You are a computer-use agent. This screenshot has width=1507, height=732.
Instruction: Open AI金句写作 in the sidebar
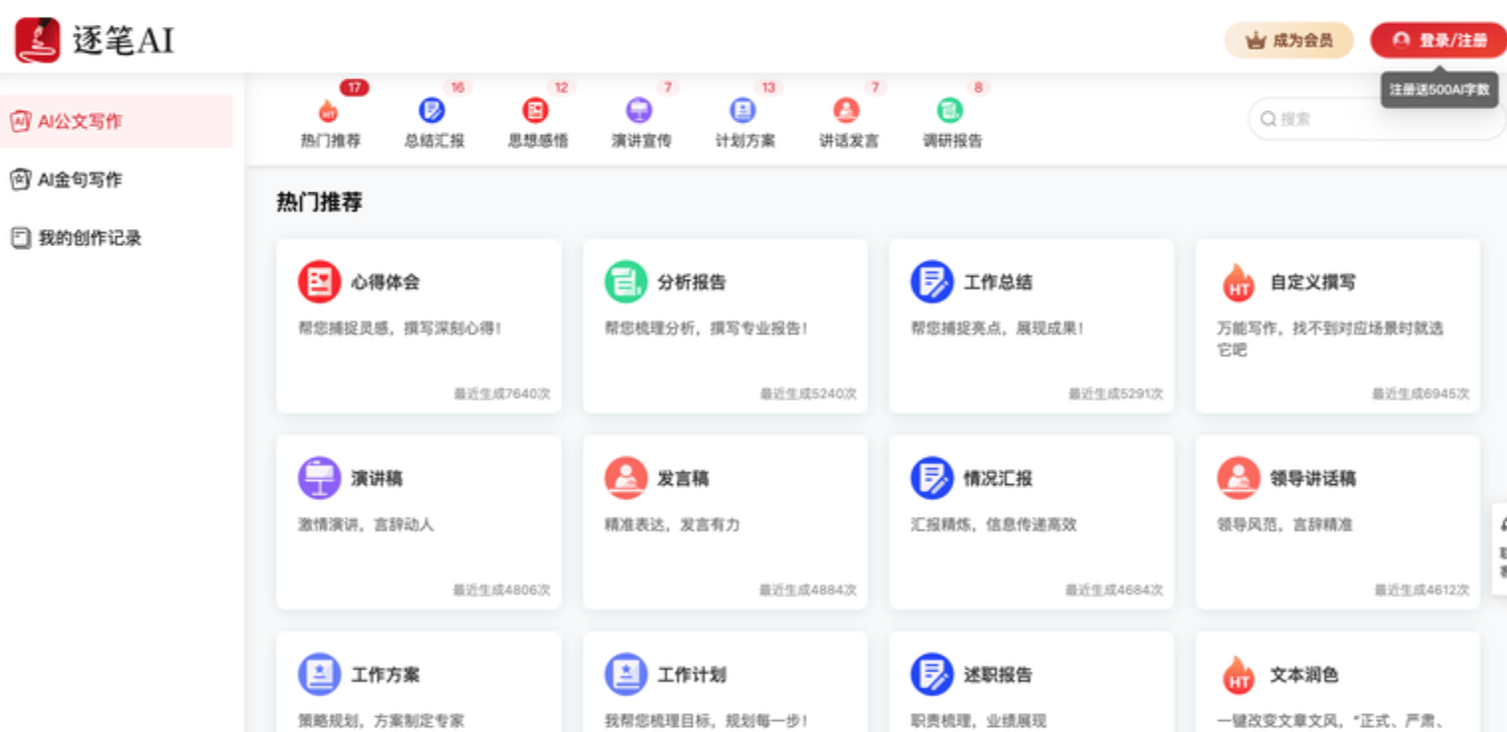(x=79, y=180)
